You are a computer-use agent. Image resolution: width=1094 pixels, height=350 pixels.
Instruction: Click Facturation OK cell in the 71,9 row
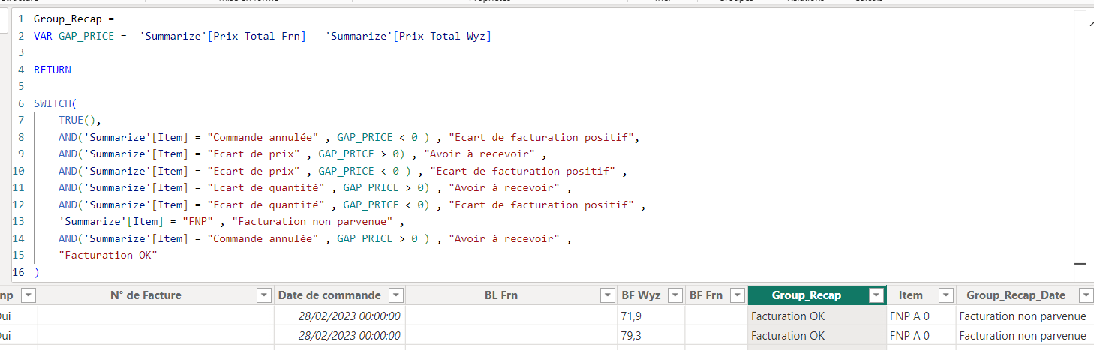tap(817, 316)
